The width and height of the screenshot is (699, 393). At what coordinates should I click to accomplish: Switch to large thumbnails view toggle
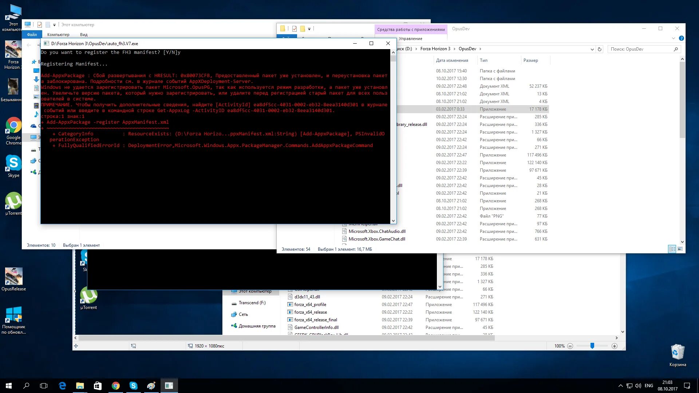(x=680, y=249)
